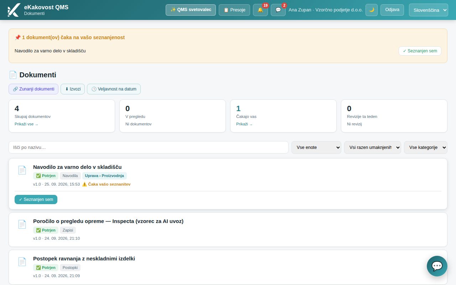Open the QMS svetovalec assistant
The height and width of the screenshot is (285, 456).
[x=191, y=10]
